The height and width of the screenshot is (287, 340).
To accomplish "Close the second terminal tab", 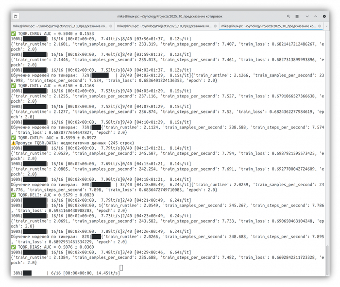I will (215, 26).
